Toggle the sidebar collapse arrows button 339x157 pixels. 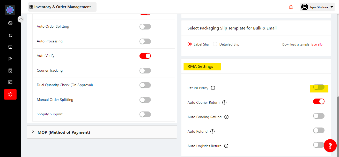[x=21, y=19]
